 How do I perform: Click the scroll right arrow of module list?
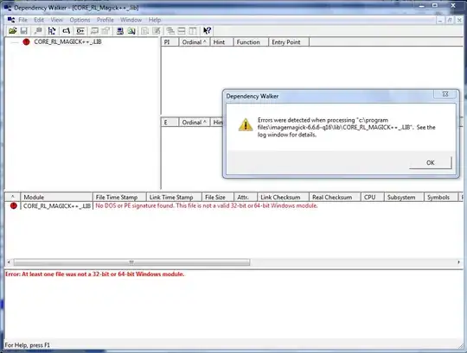[458, 262]
